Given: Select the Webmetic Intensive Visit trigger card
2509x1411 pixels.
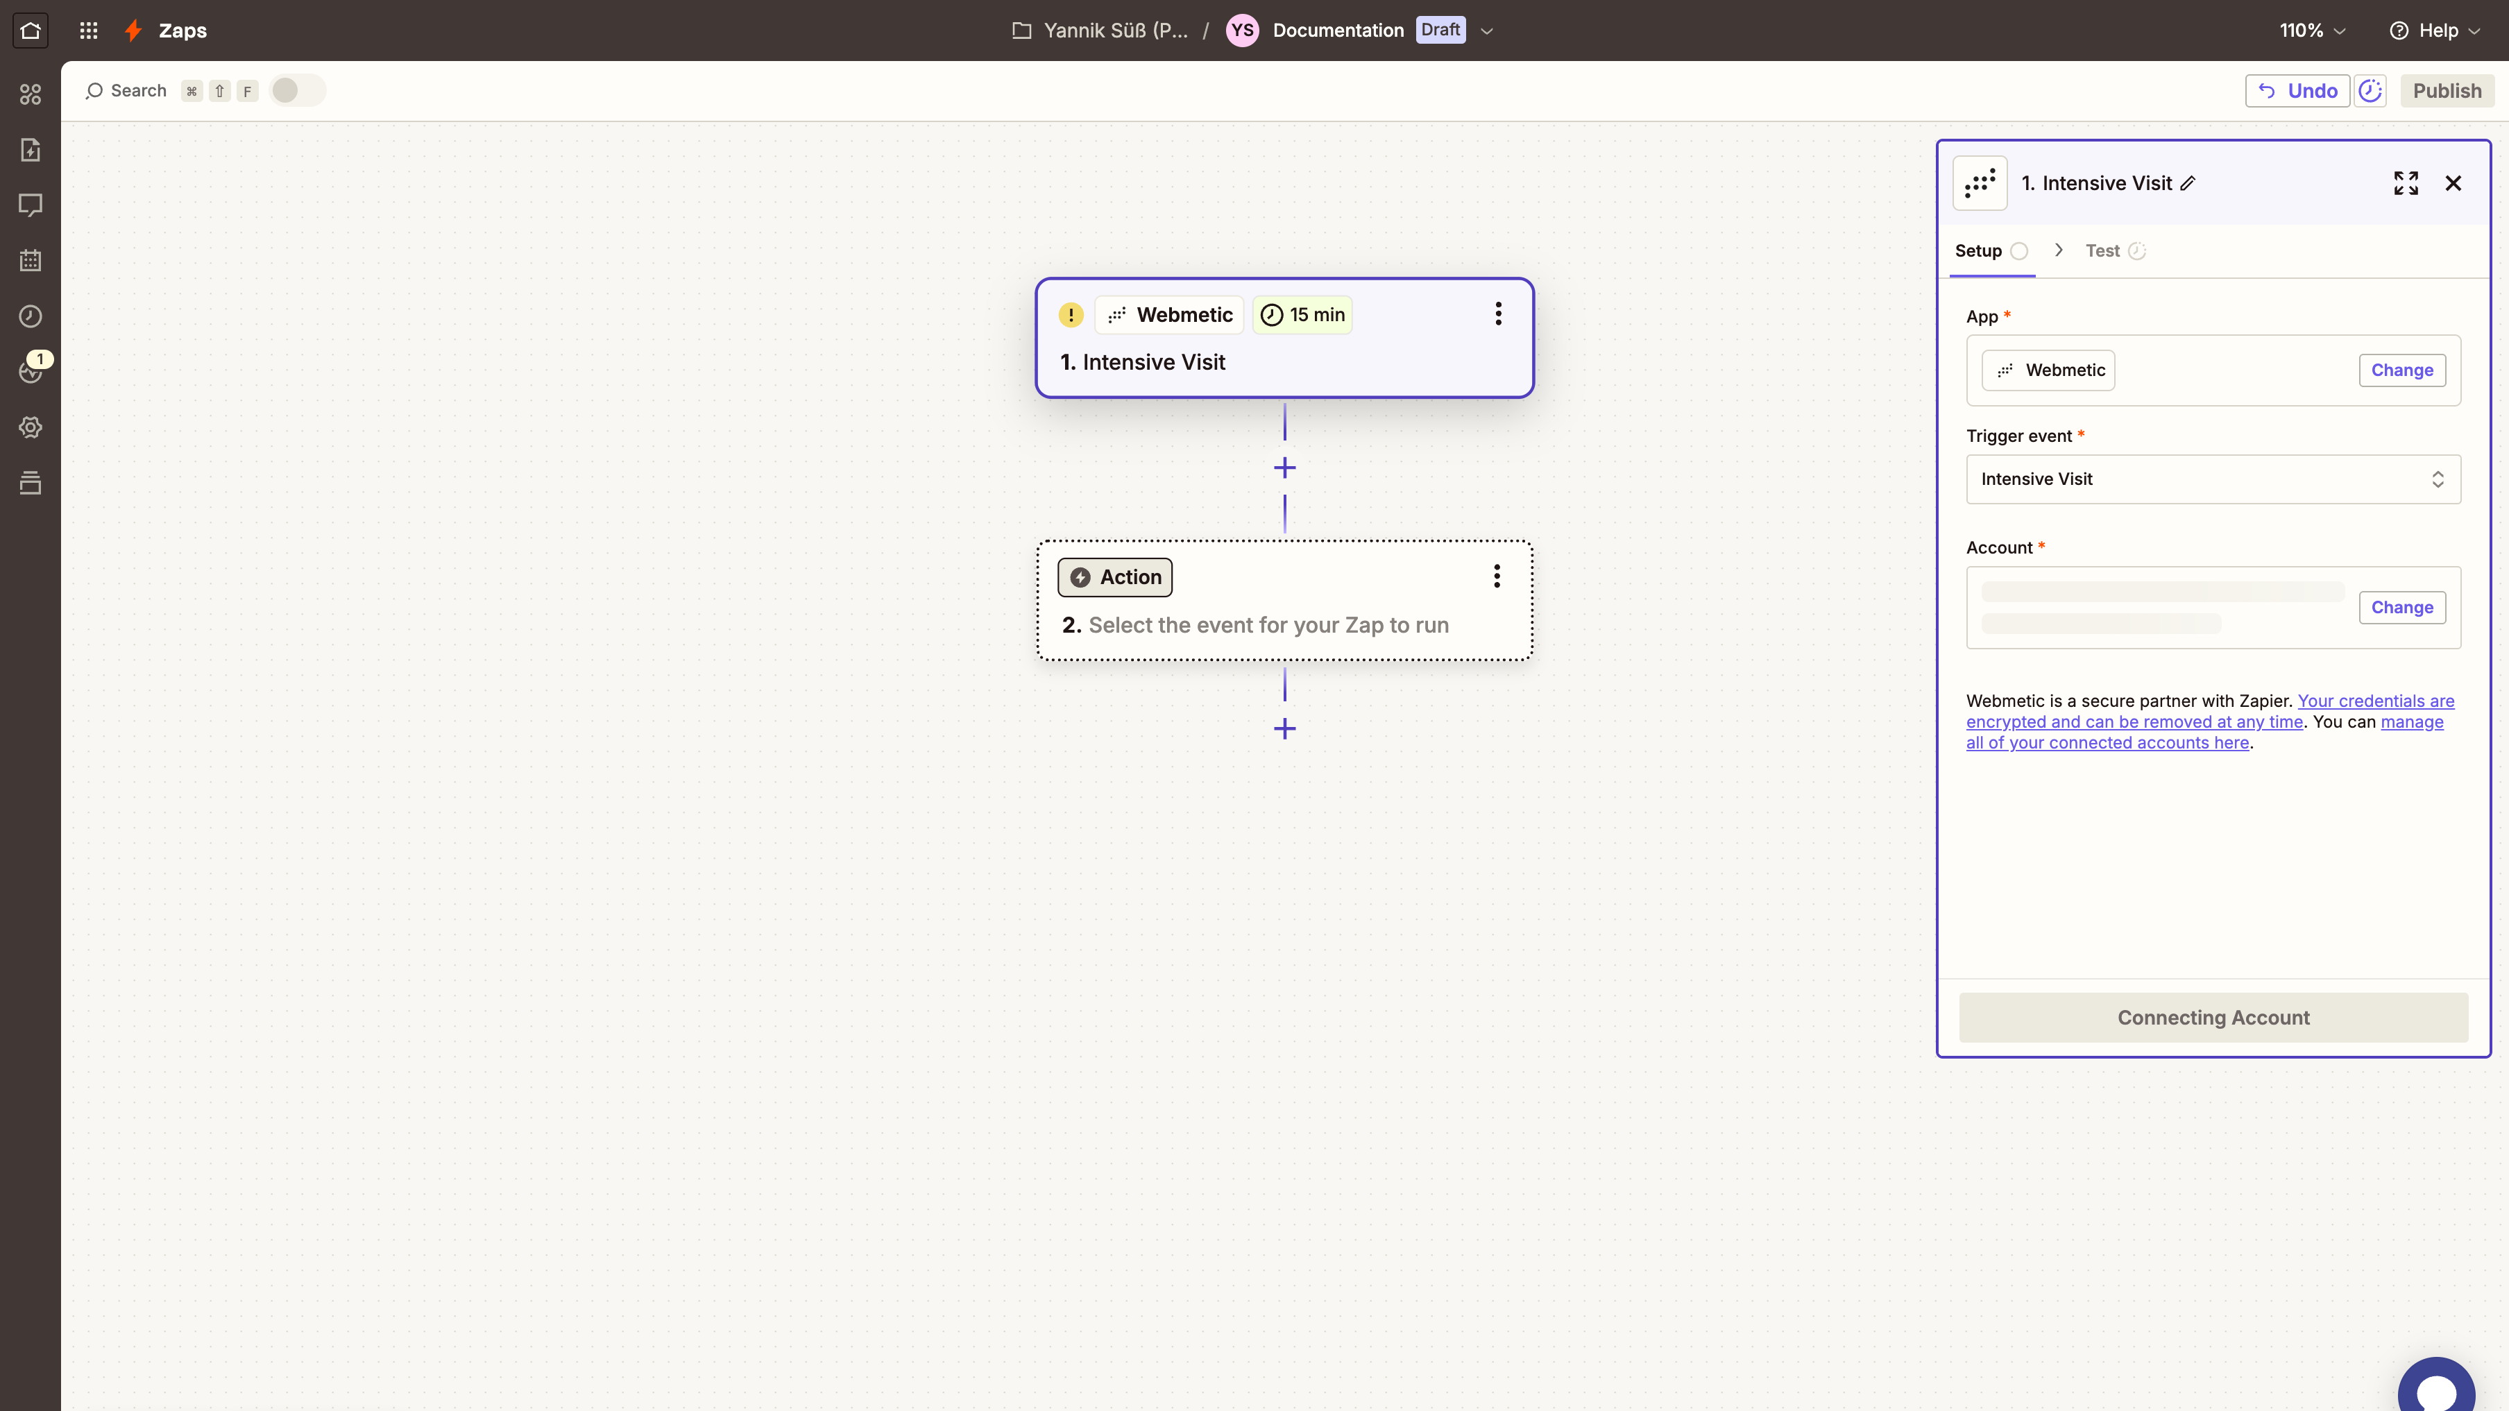Looking at the screenshot, I should point(1285,338).
